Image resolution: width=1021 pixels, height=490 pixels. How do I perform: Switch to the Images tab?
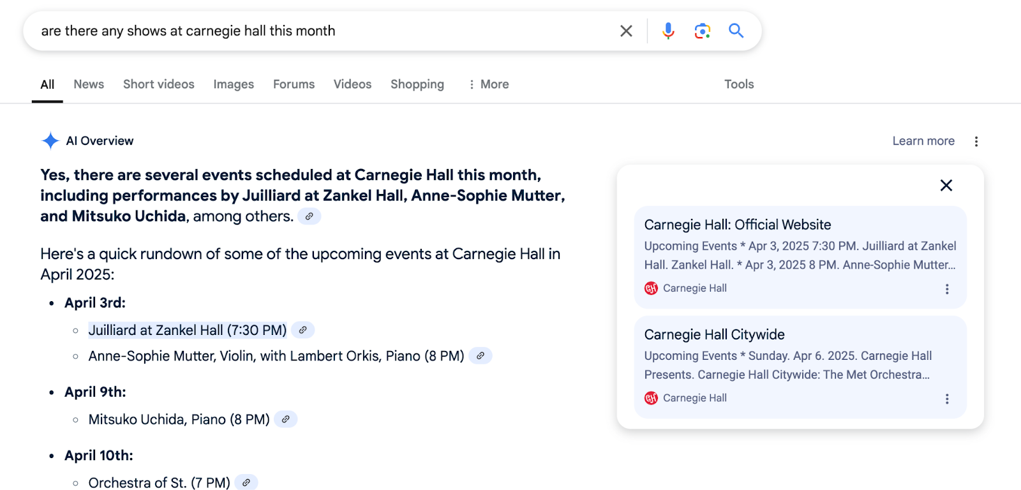pos(234,84)
